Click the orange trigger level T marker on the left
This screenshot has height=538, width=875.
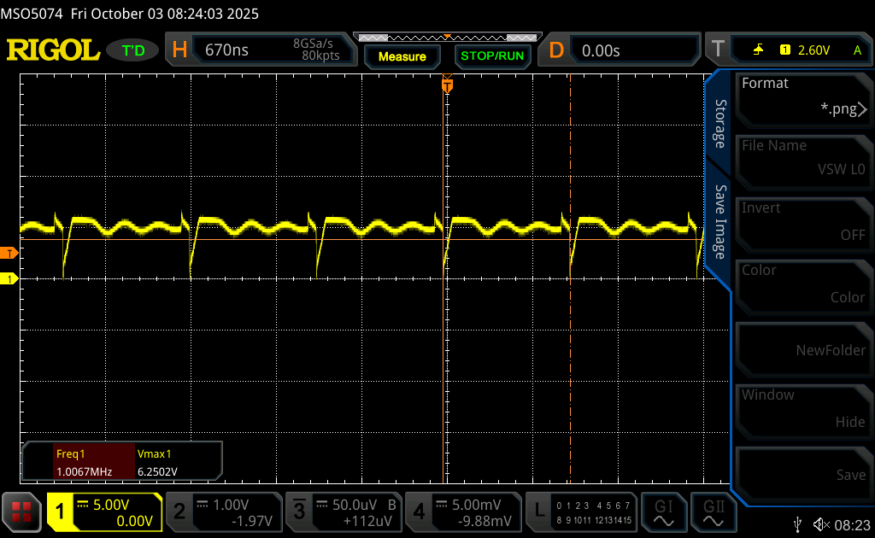[x=9, y=254]
